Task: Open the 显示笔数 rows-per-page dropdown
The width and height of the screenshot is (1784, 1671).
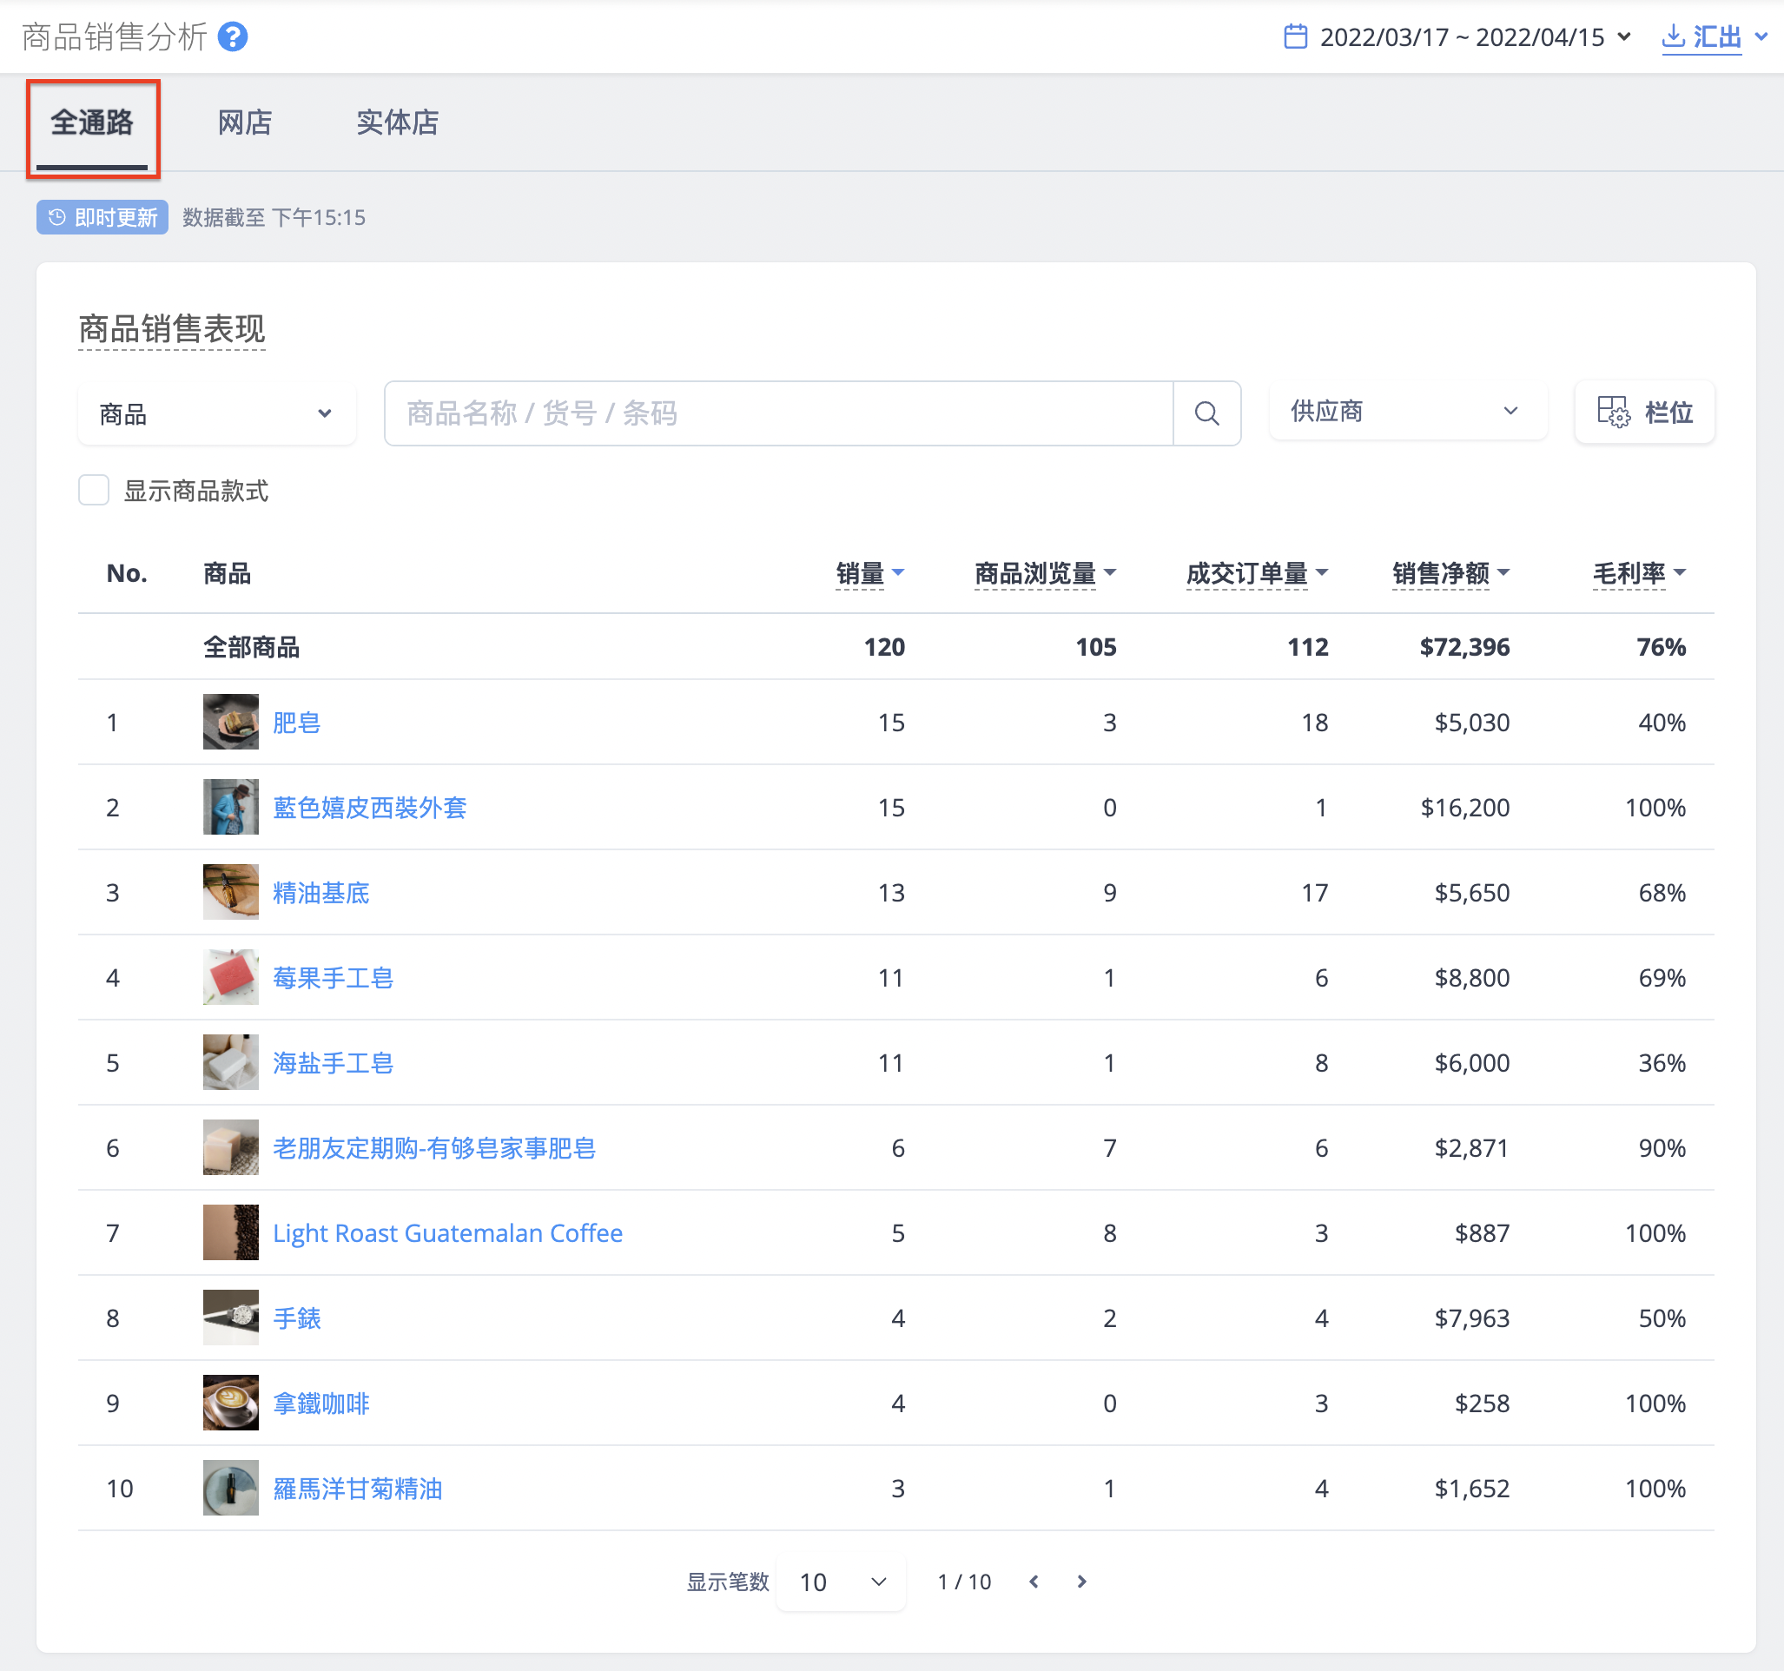Action: 841,1582
